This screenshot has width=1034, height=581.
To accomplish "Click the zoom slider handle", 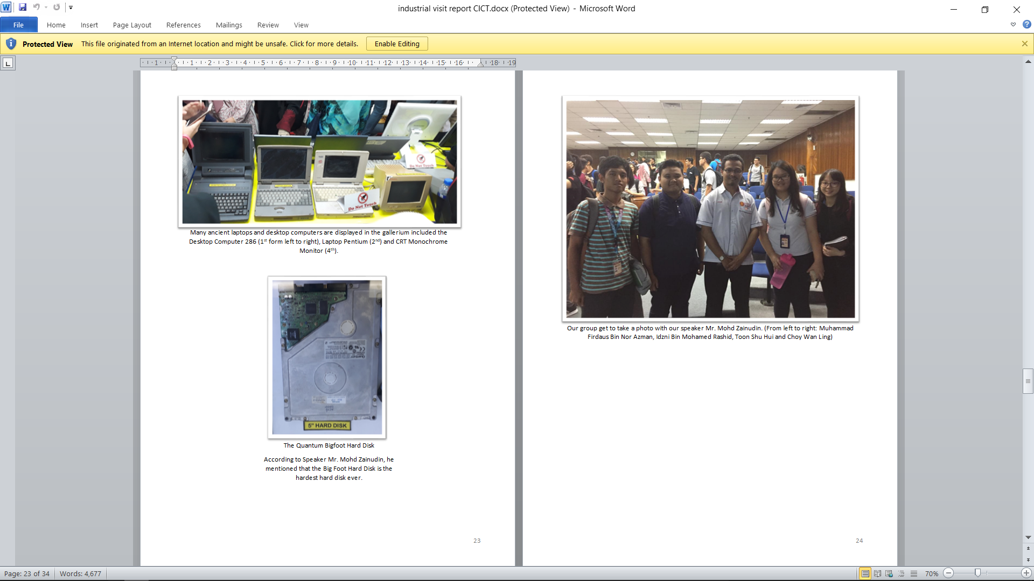I will point(977,573).
